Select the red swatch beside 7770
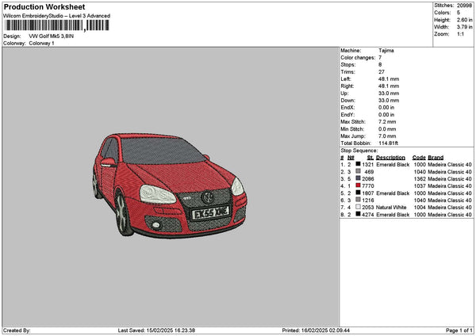Image resolution: width=476 pixels, height=336 pixels. click(359, 185)
